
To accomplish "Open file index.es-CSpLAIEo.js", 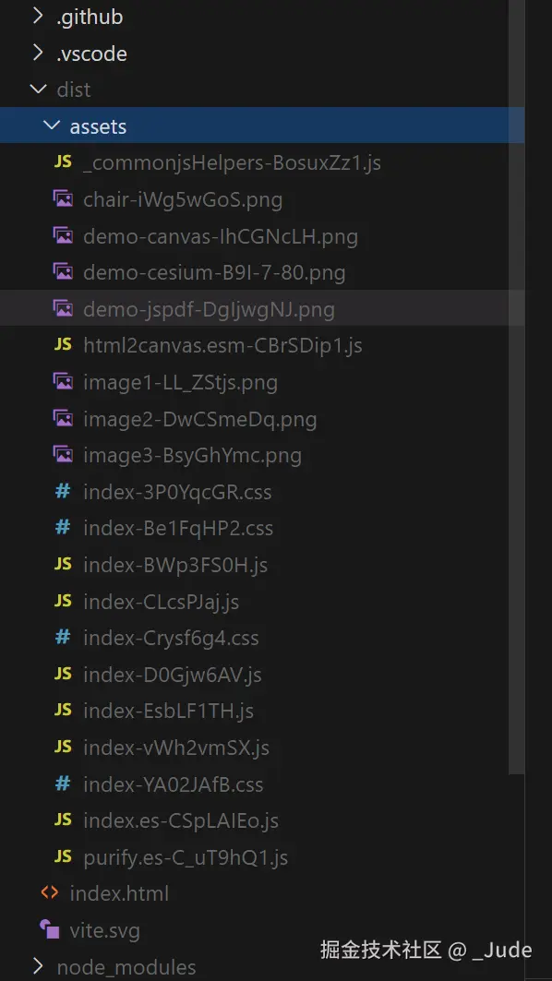I will (181, 820).
